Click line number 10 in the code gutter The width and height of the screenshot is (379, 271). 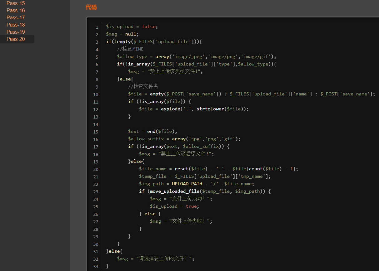click(x=96, y=94)
